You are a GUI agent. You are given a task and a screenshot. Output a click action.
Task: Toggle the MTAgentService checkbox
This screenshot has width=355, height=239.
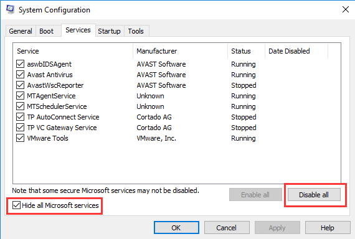(20, 96)
